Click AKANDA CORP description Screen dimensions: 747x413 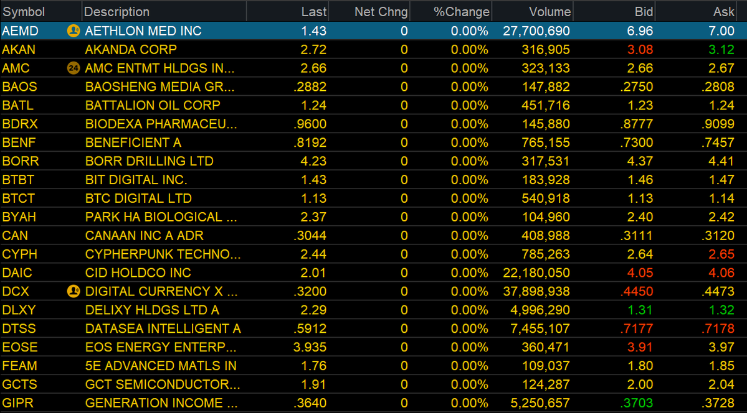[x=131, y=50]
